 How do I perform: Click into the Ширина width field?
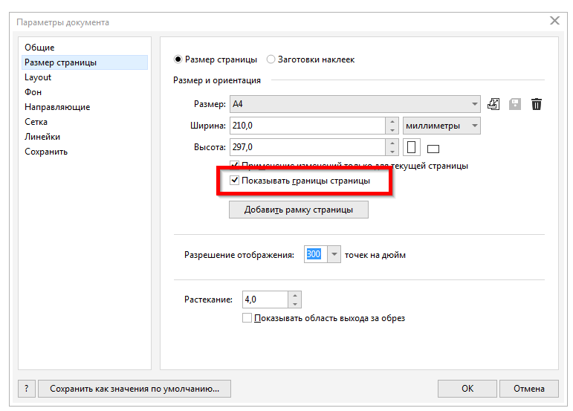(306, 126)
